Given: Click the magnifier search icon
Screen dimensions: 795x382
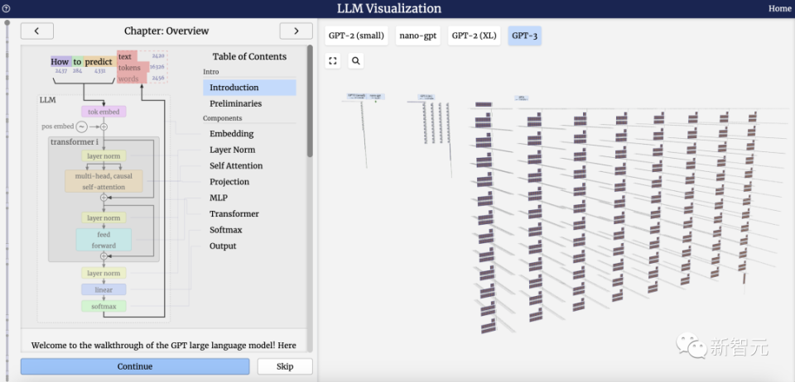Looking at the screenshot, I should click(356, 60).
